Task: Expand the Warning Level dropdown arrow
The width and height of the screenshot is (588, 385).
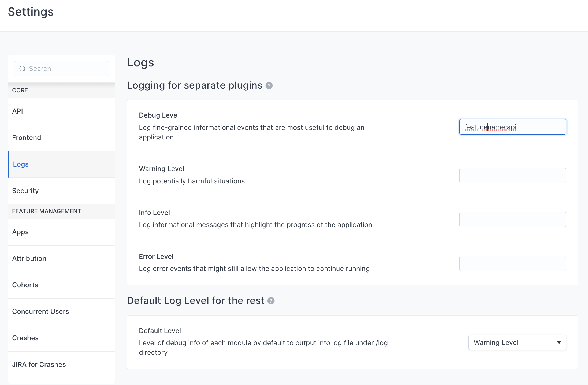Action: pyautogui.click(x=559, y=342)
